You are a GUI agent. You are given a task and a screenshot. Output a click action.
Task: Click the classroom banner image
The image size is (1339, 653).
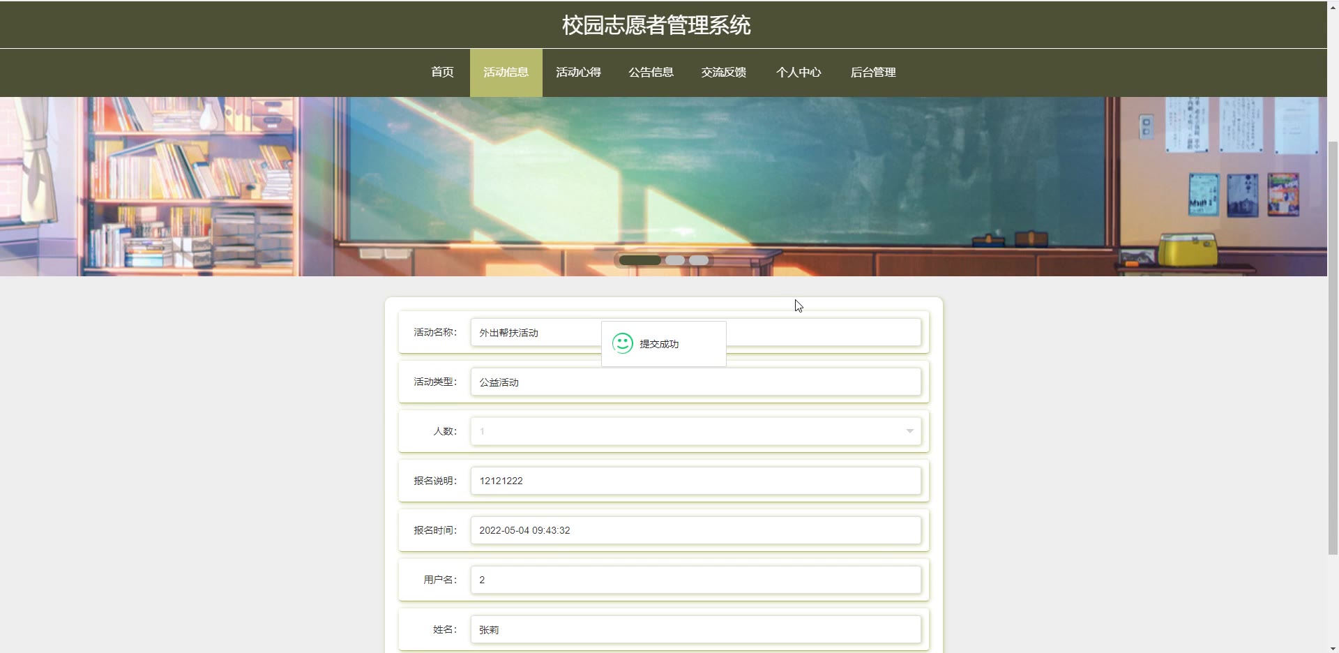point(663,186)
